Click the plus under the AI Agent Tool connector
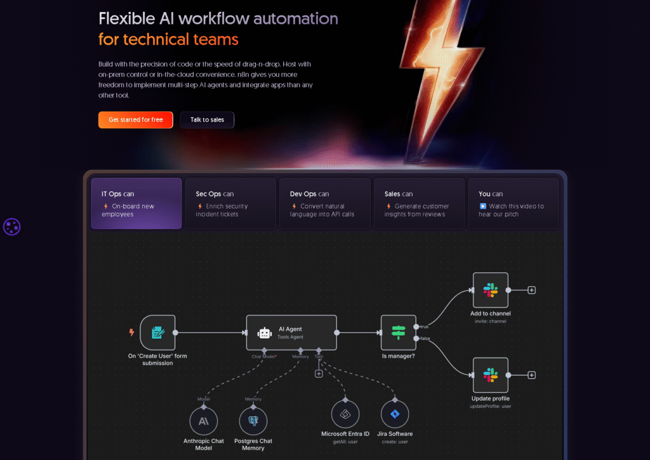Screen dimensions: 650x460 pyautogui.click(x=319, y=374)
